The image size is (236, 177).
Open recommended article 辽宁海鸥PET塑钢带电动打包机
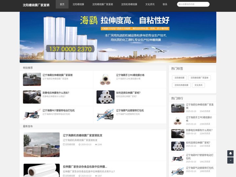(59, 110)
